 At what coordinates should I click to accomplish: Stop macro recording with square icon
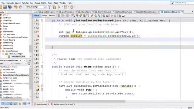pyautogui.click(x=115, y=16)
